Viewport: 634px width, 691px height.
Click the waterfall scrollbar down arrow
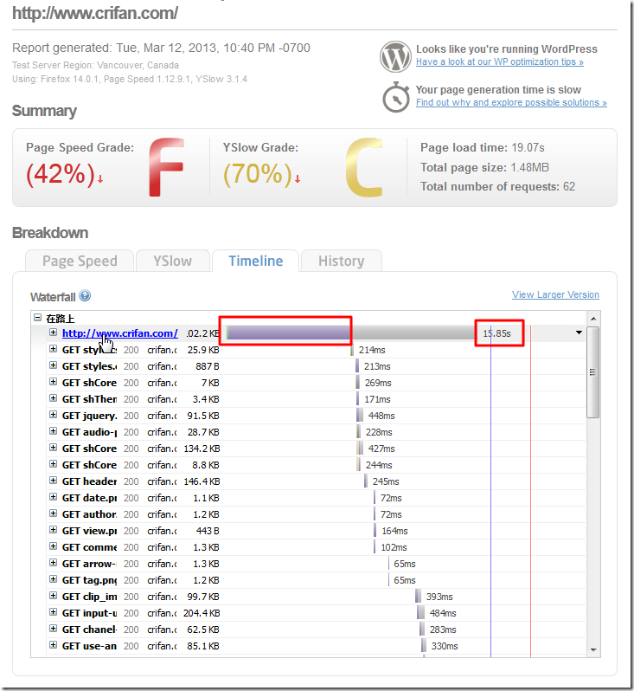[593, 650]
